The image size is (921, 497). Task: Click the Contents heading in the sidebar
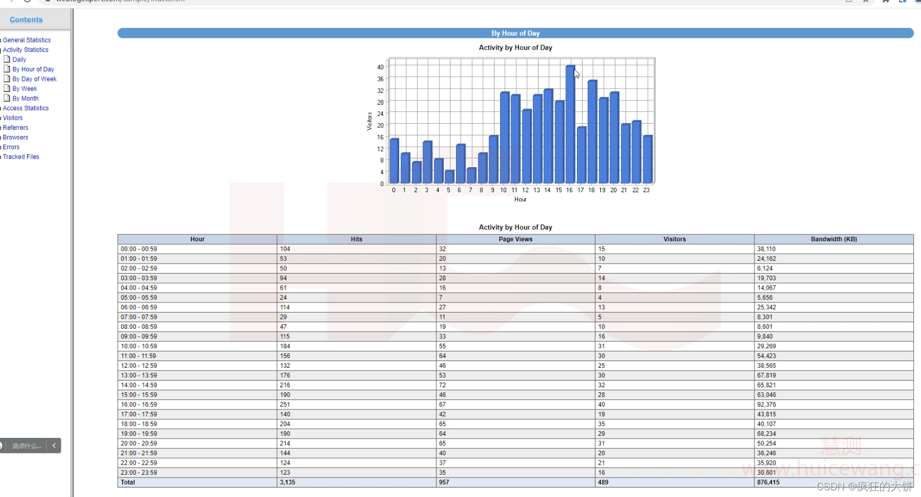click(x=26, y=20)
